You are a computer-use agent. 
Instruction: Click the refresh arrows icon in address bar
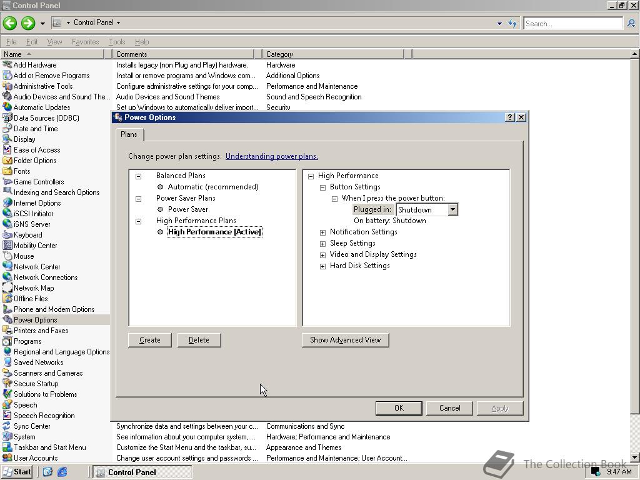(x=512, y=23)
